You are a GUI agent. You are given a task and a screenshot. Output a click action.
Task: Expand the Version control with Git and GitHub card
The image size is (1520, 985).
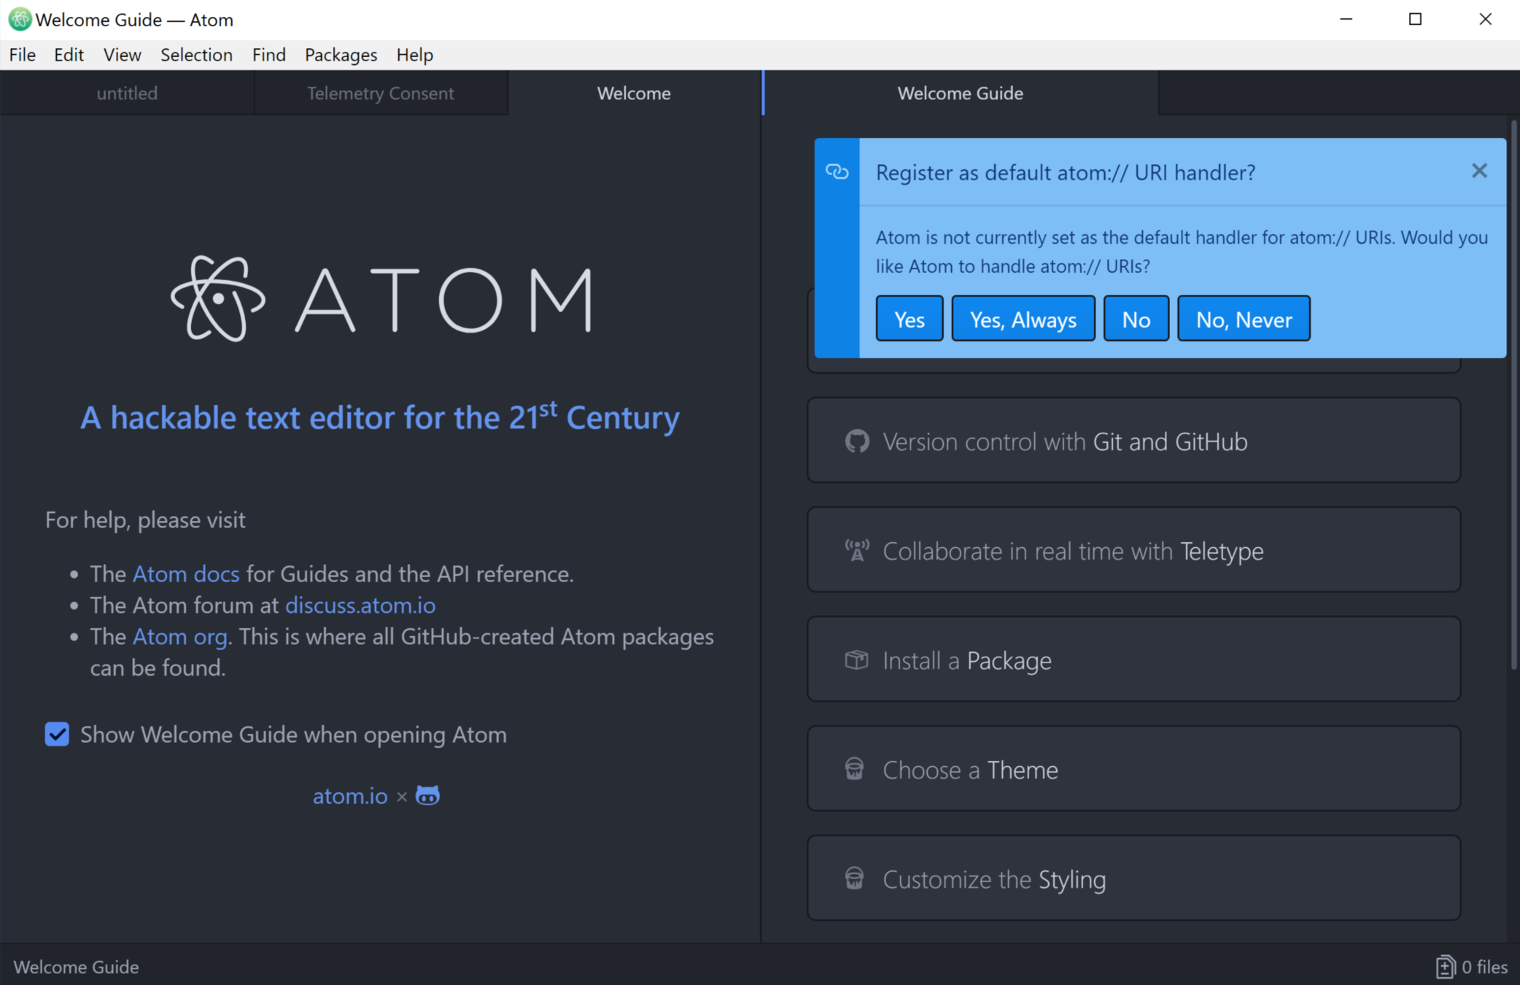[1133, 441]
